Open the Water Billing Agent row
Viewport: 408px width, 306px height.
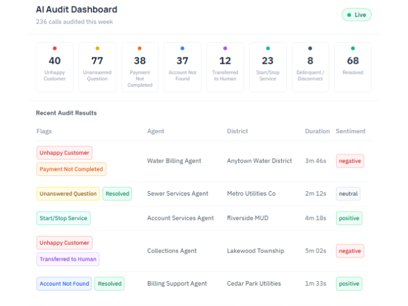pos(174,161)
